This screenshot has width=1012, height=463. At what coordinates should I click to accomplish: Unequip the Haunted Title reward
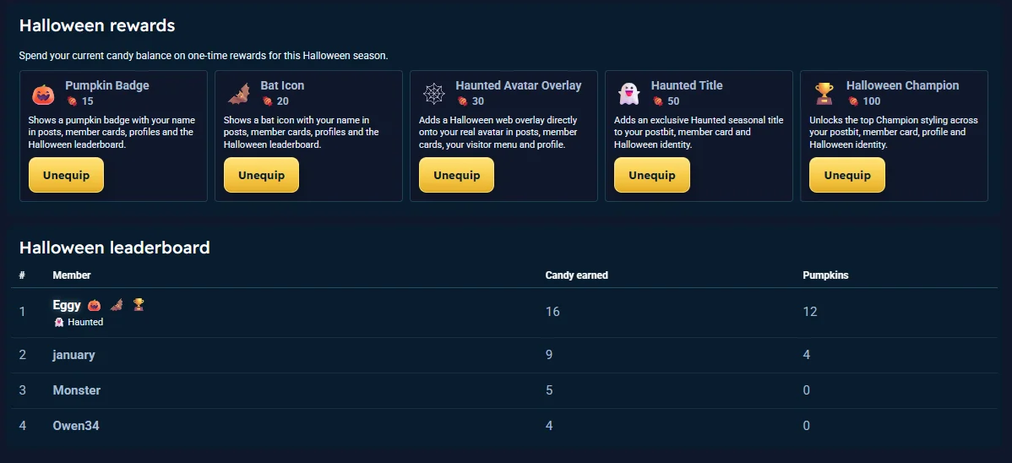click(652, 175)
